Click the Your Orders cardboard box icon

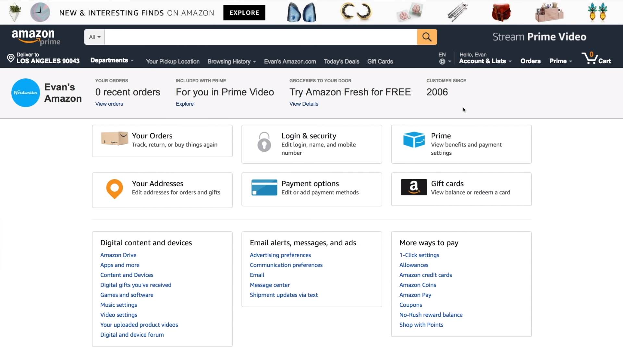tap(114, 138)
